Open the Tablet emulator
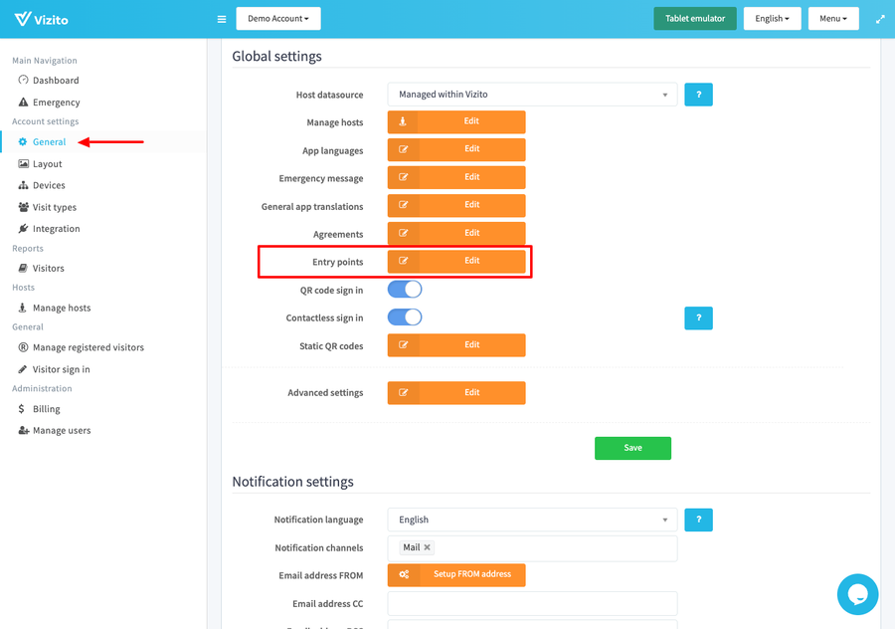 (694, 19)
